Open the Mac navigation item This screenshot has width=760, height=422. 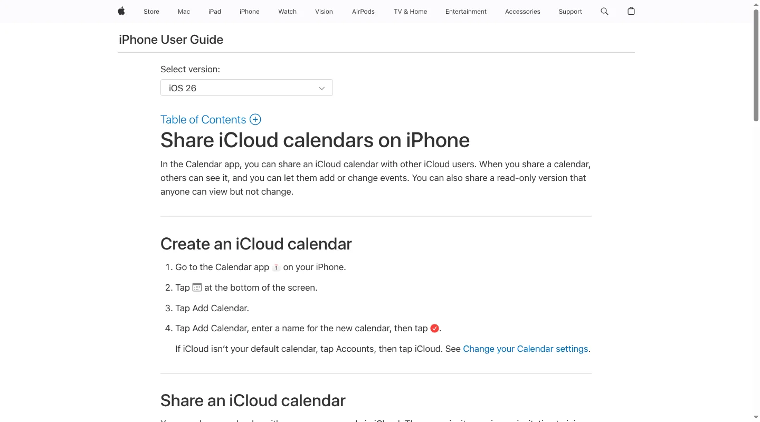(x=184, y=11)
